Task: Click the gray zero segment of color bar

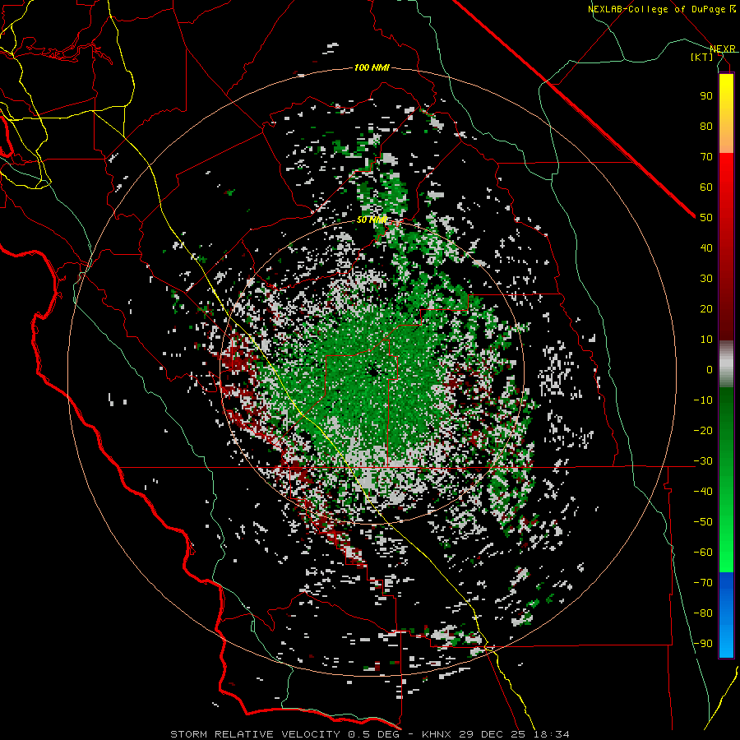Action: click(726, 364)
